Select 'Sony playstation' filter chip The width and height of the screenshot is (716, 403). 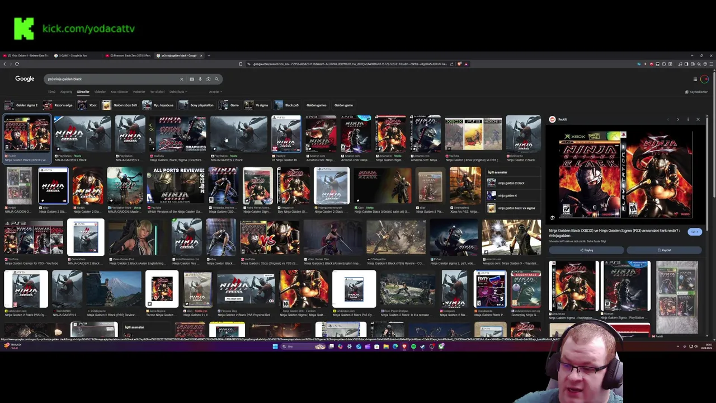pos(196,105)
